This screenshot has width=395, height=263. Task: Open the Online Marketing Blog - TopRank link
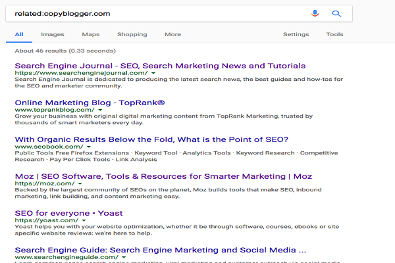tap(90, 103)
